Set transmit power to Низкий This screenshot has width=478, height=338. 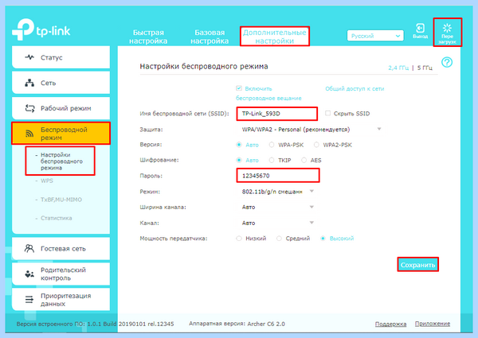[239, 239]
